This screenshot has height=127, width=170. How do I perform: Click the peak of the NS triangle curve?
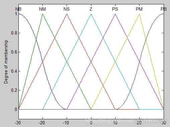(67, 14)
